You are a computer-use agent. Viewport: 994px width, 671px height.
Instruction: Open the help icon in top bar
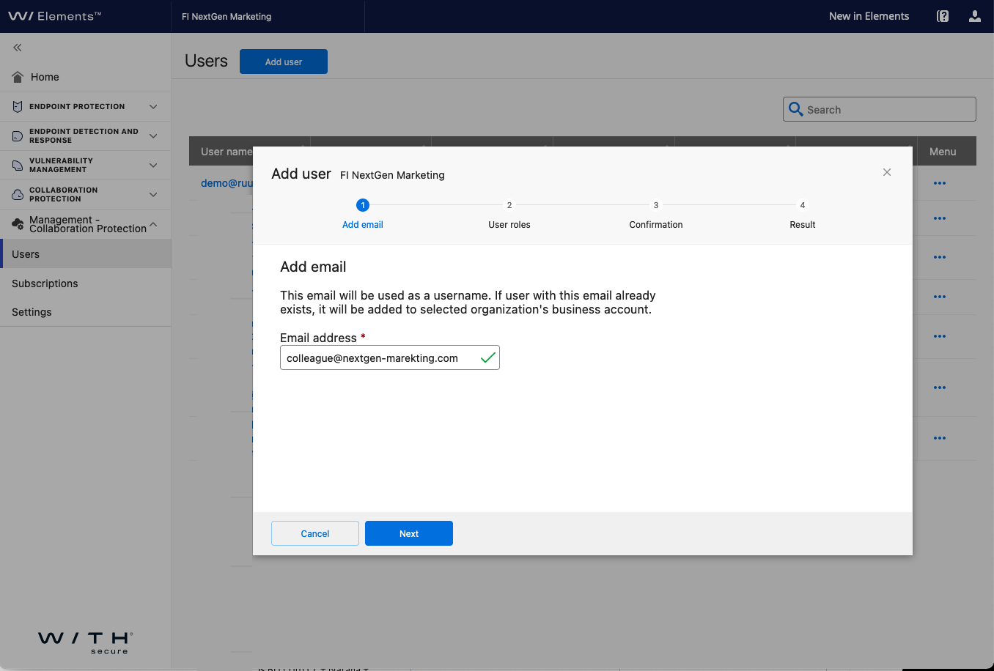943,16
